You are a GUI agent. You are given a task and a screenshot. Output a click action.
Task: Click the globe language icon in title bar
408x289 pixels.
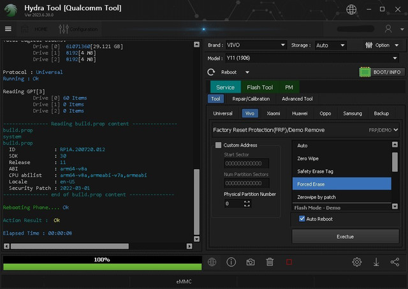[351, 10]
